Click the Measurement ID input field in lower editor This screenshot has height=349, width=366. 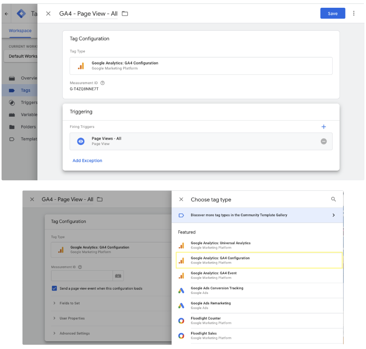82,276
